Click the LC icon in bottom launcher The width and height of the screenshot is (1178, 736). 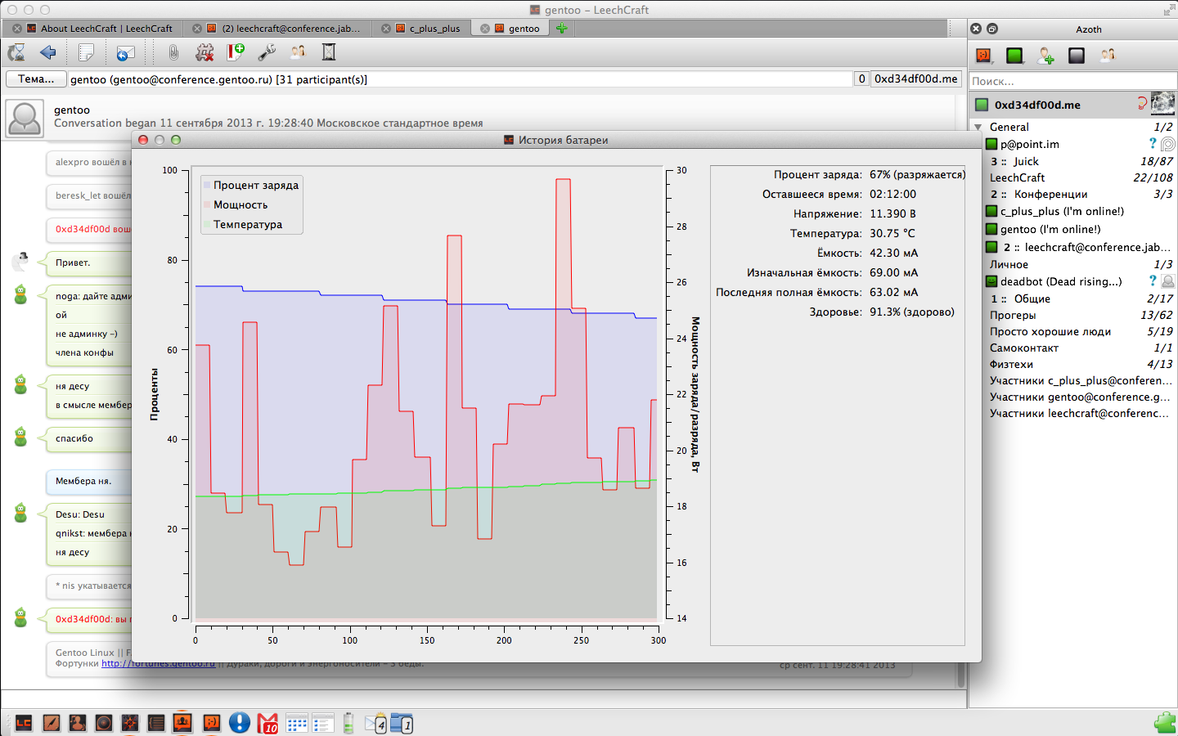tap(24, 723)
